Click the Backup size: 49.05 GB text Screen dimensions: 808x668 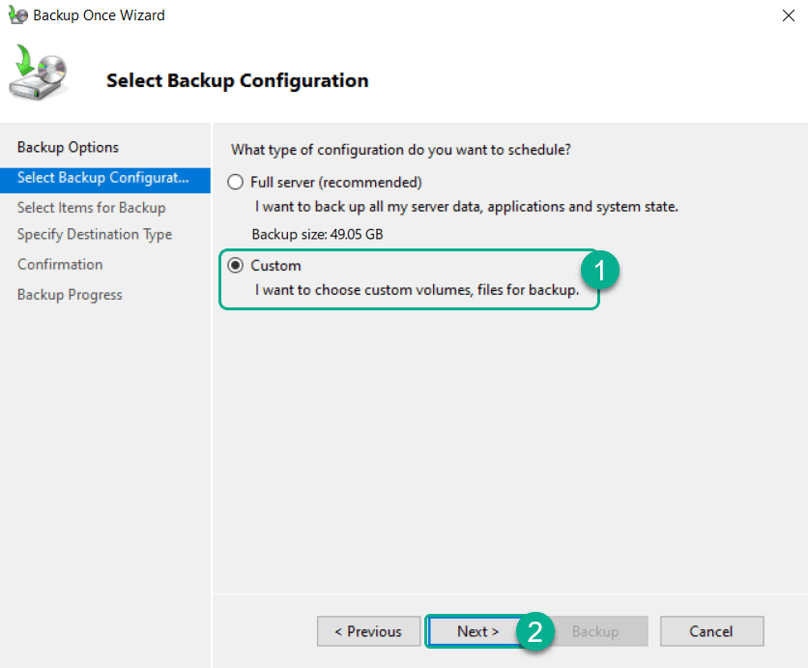click(317, 235)
